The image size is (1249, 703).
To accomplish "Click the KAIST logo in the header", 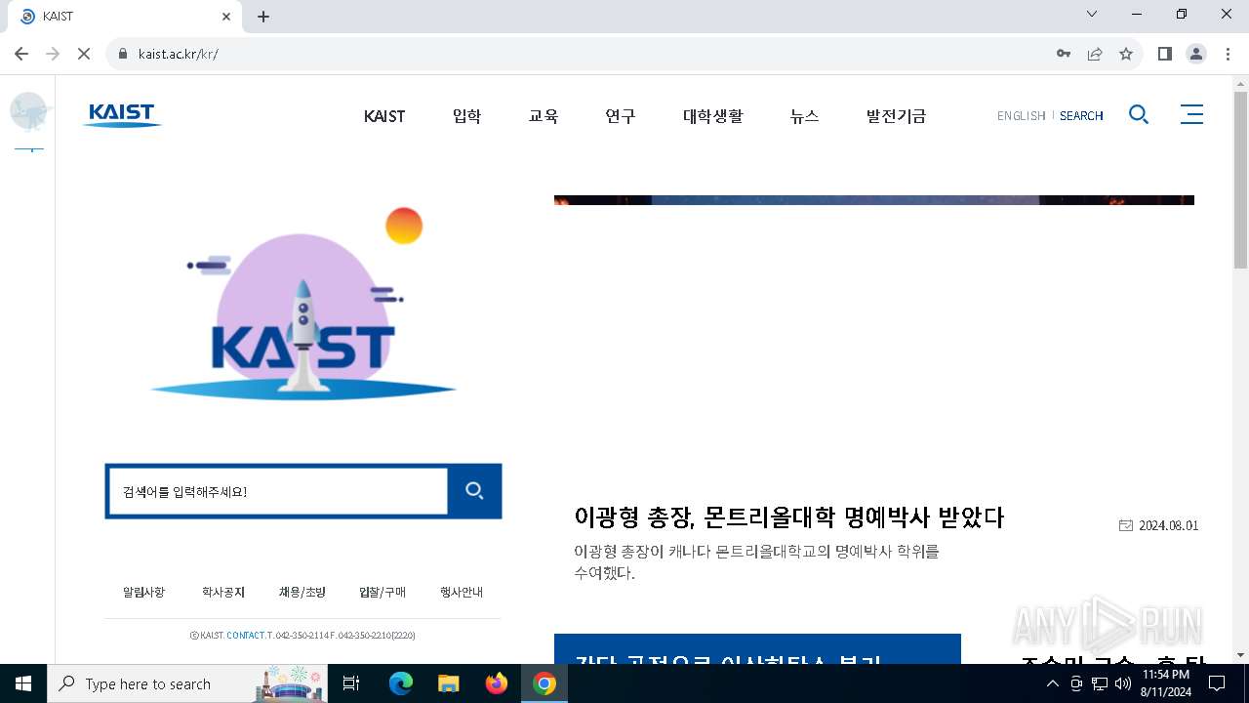I will point(122,115).
